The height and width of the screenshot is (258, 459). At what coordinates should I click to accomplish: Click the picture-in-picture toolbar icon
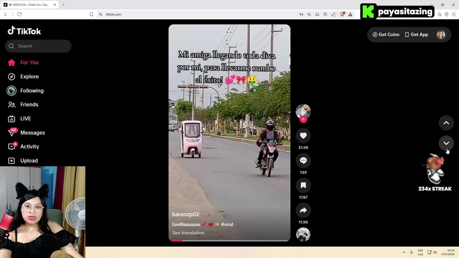tap(317, 14)
